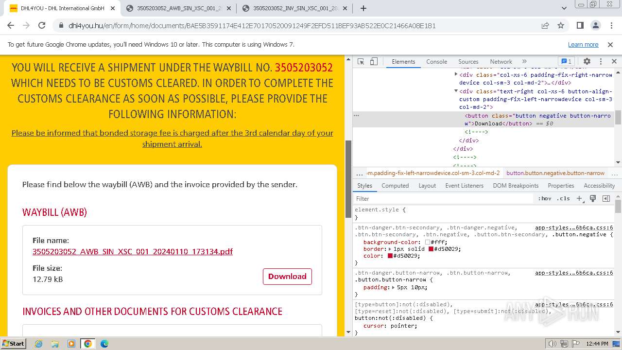Screen dimensions: 622x350
Task: Open a new browser tab with plus
Action: pyautogui.click(x=363, y=8)
